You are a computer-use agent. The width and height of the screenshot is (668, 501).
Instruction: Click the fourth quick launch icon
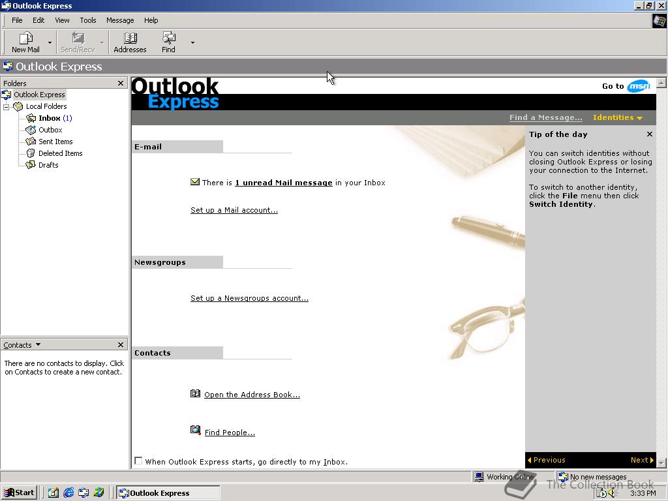(x=99, y=493)
